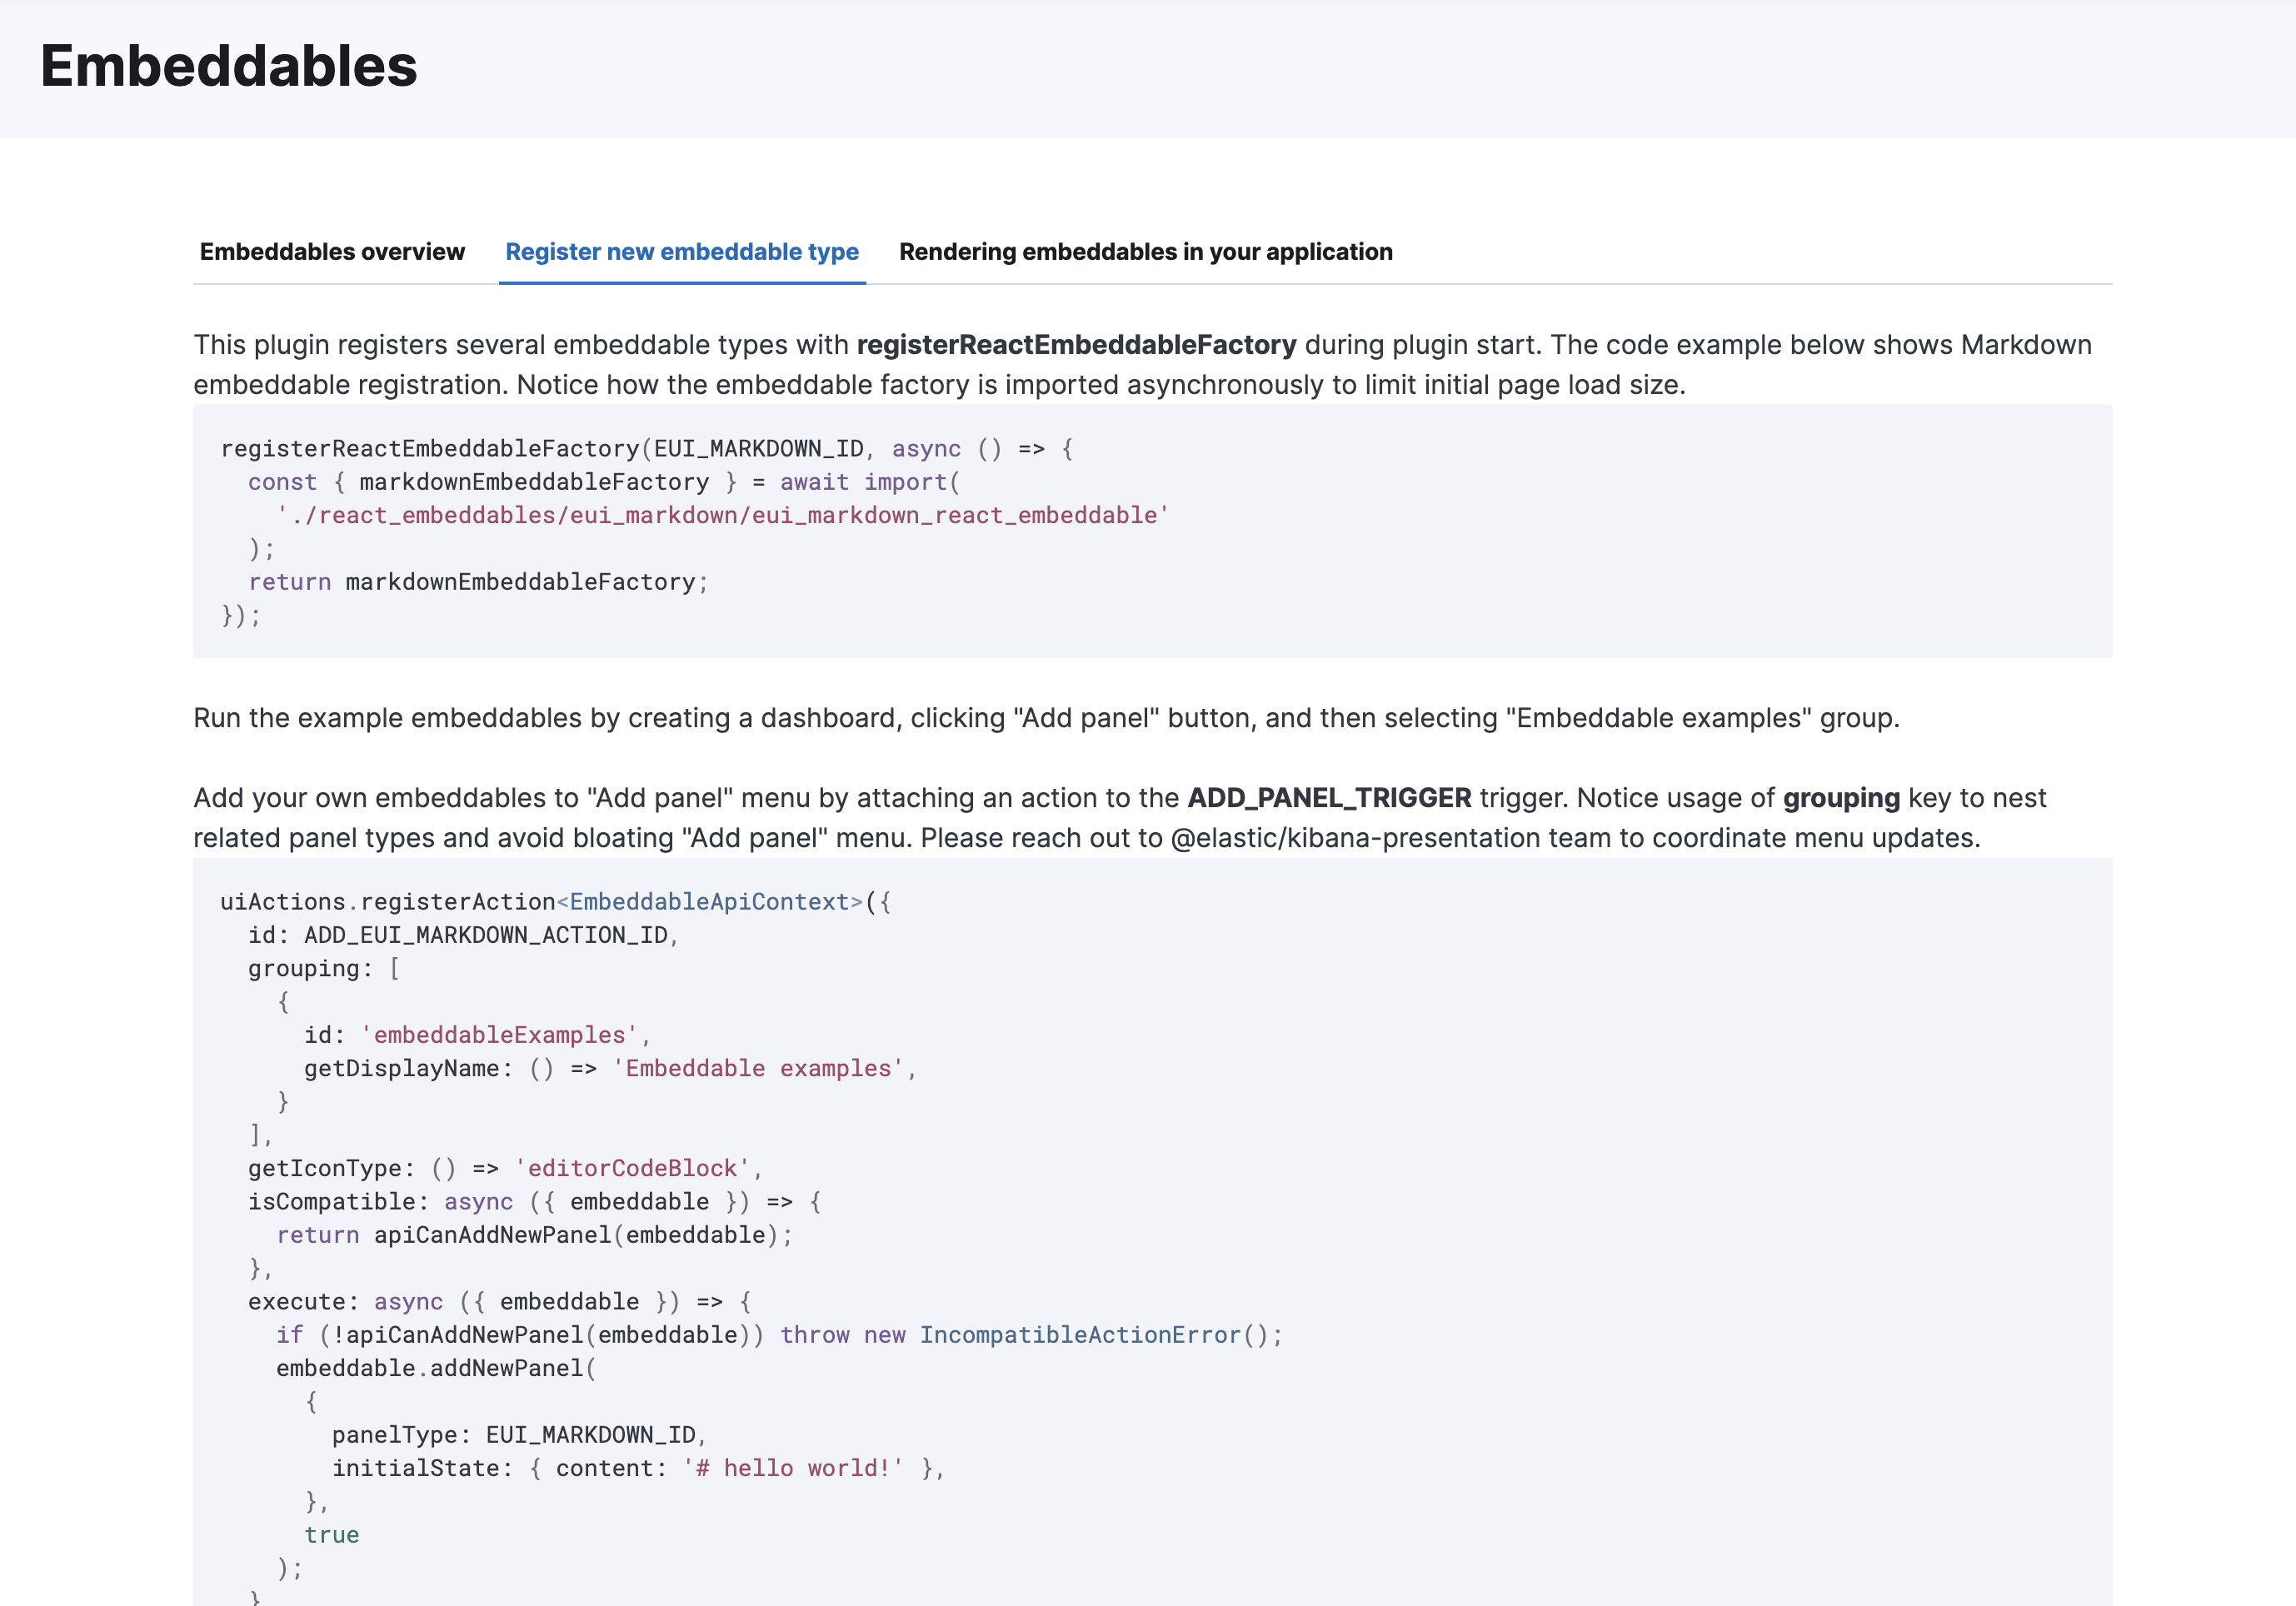Viewport: 2296px width, 1606px height.
Task: Click the 'embeddable.addNewPanel(' code line
Action: (x=436, y=1368)
